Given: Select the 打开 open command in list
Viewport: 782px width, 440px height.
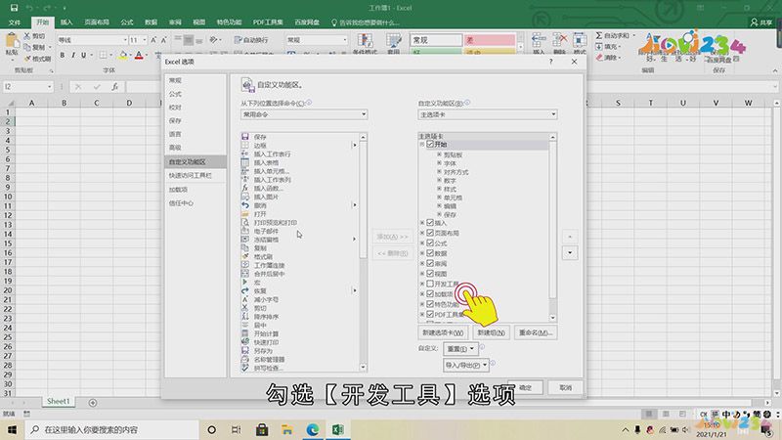Looking at the screenshot, I should click(x=260, y=214).
